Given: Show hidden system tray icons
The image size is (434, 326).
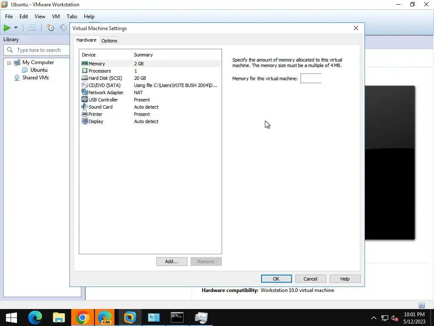Looking at the screenshot, I should pyautogui.click(x=374, y=318).
